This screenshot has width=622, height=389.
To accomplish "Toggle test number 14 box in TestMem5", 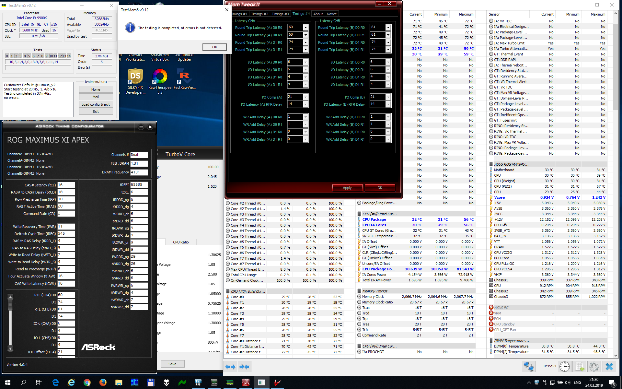I will (69, 56).
